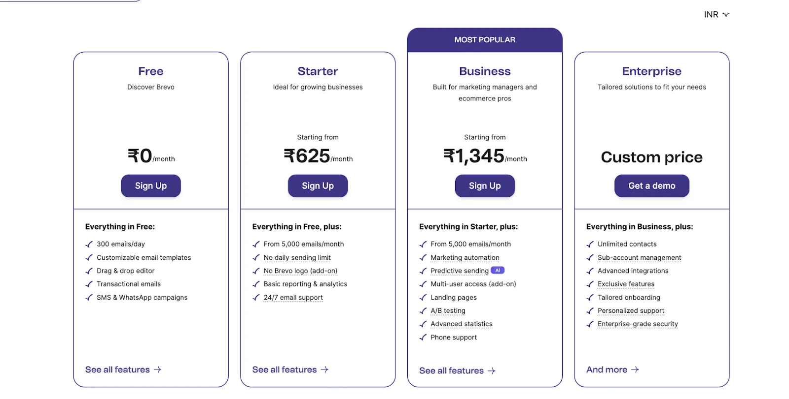Click the arrow next to "And more"
The width and height of the screenshot is (789, 399).
[x=636, y=369]
